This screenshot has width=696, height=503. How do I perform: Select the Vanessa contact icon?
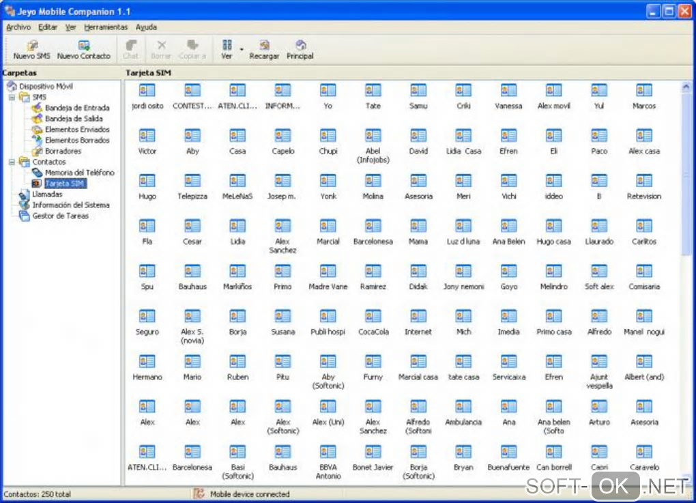tap(508, 91)
